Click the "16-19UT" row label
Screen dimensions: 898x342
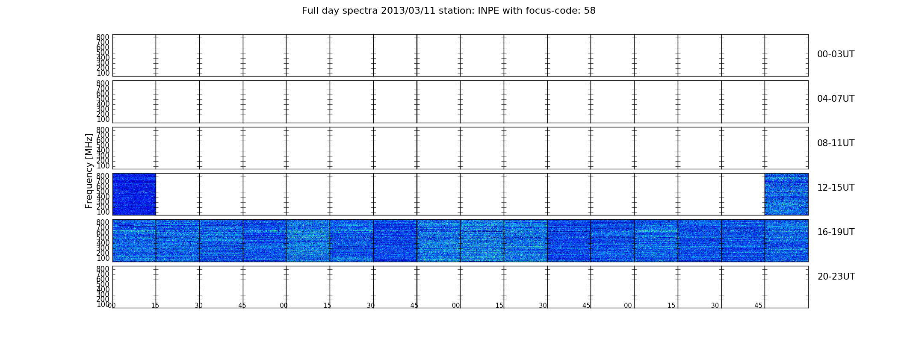[836, 232]
